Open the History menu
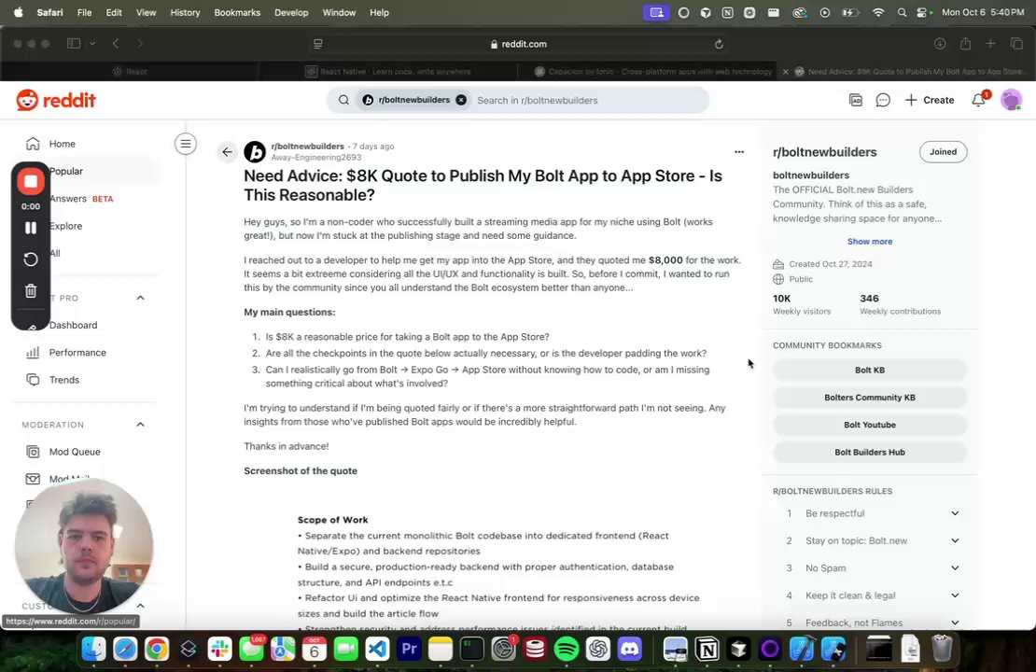Screen dimensions: 1036x672 [x=185, y=12]
